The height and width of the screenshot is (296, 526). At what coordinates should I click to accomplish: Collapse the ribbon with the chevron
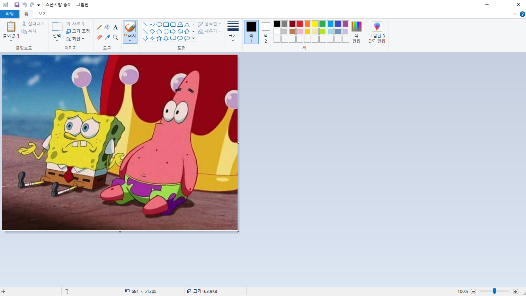point(515,14)
